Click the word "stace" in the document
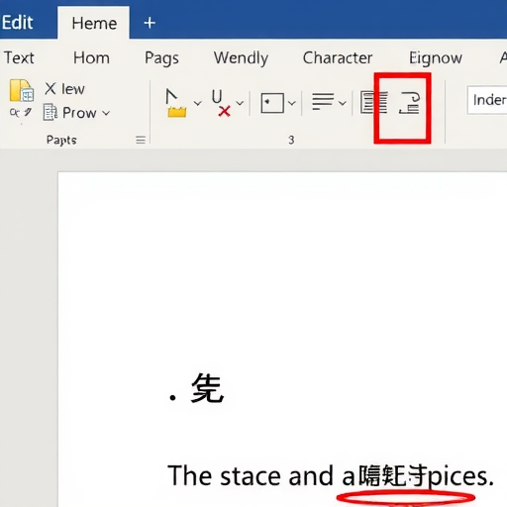 coord(251,476)
